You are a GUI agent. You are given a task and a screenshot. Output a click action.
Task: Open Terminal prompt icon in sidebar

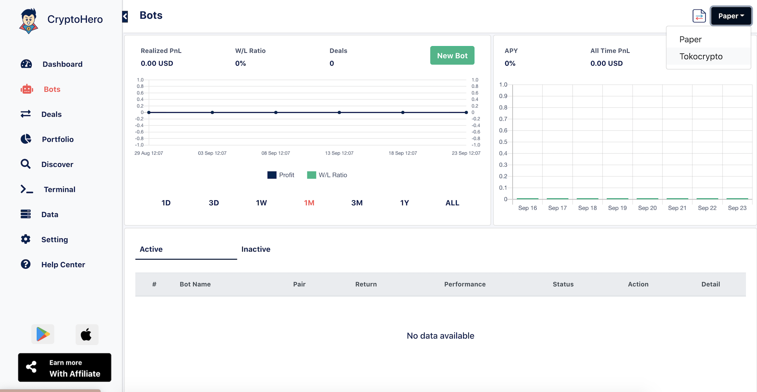click(x=27, y=189)
